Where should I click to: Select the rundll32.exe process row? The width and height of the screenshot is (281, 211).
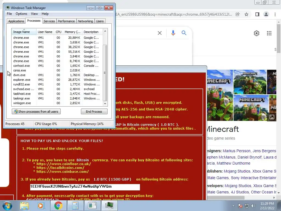[57, 84]
